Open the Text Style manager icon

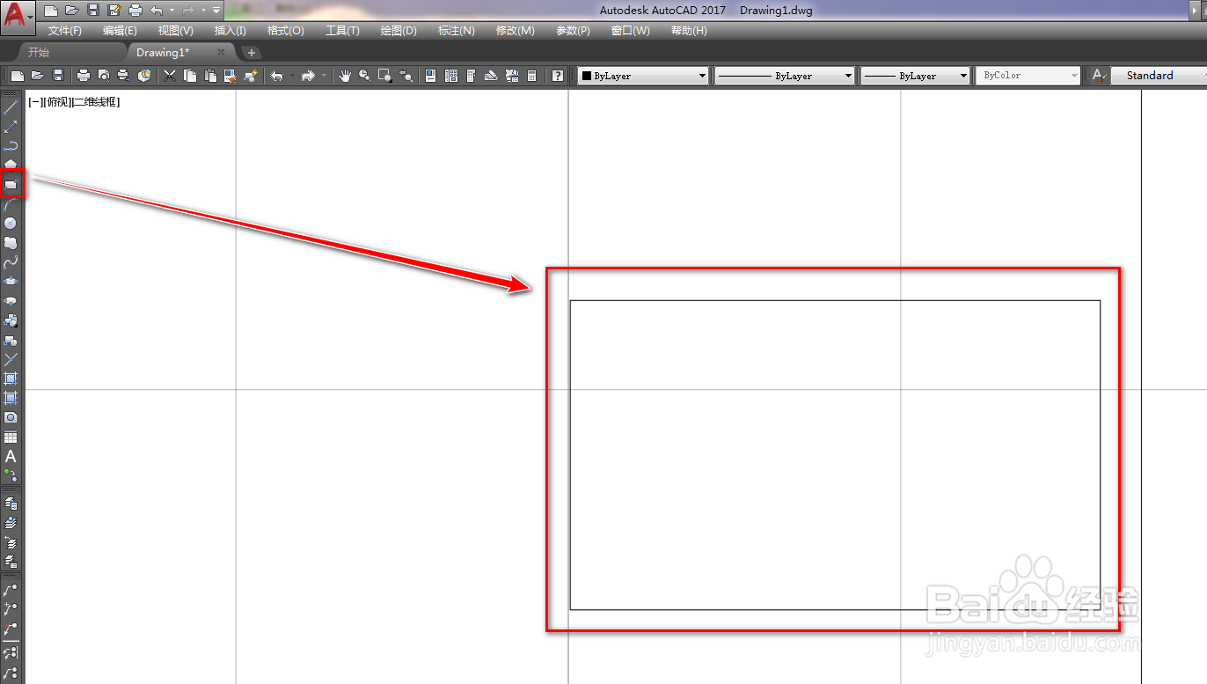coord(1099,76)
